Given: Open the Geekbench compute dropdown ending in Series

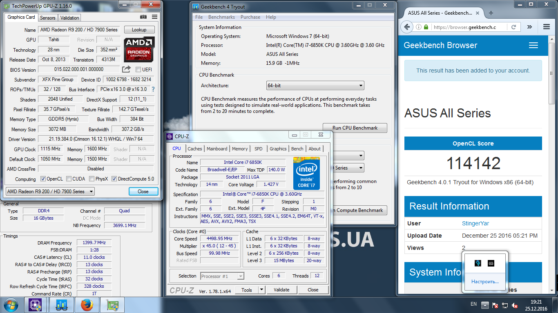Looking at the screenshot, I should pos(349,168).
